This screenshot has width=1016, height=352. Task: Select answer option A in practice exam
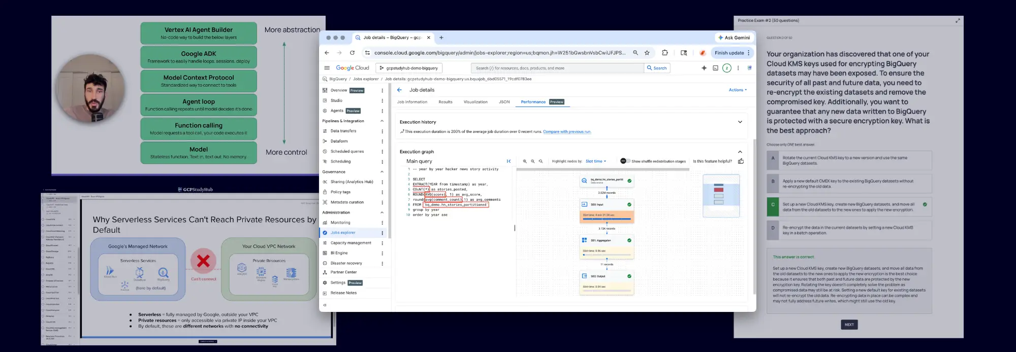coord(849,160)
